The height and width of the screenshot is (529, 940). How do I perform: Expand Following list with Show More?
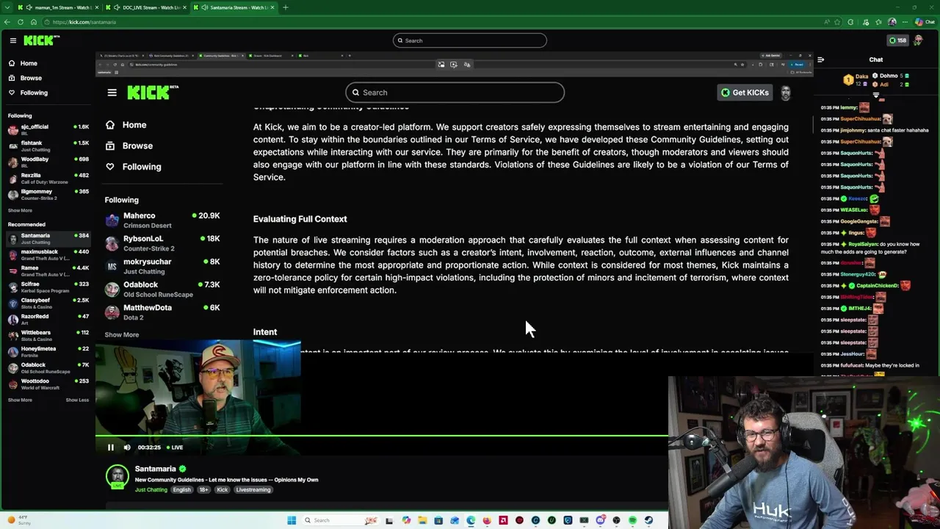20,210
